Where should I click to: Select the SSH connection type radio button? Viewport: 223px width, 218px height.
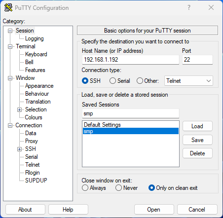pos(85,81)
